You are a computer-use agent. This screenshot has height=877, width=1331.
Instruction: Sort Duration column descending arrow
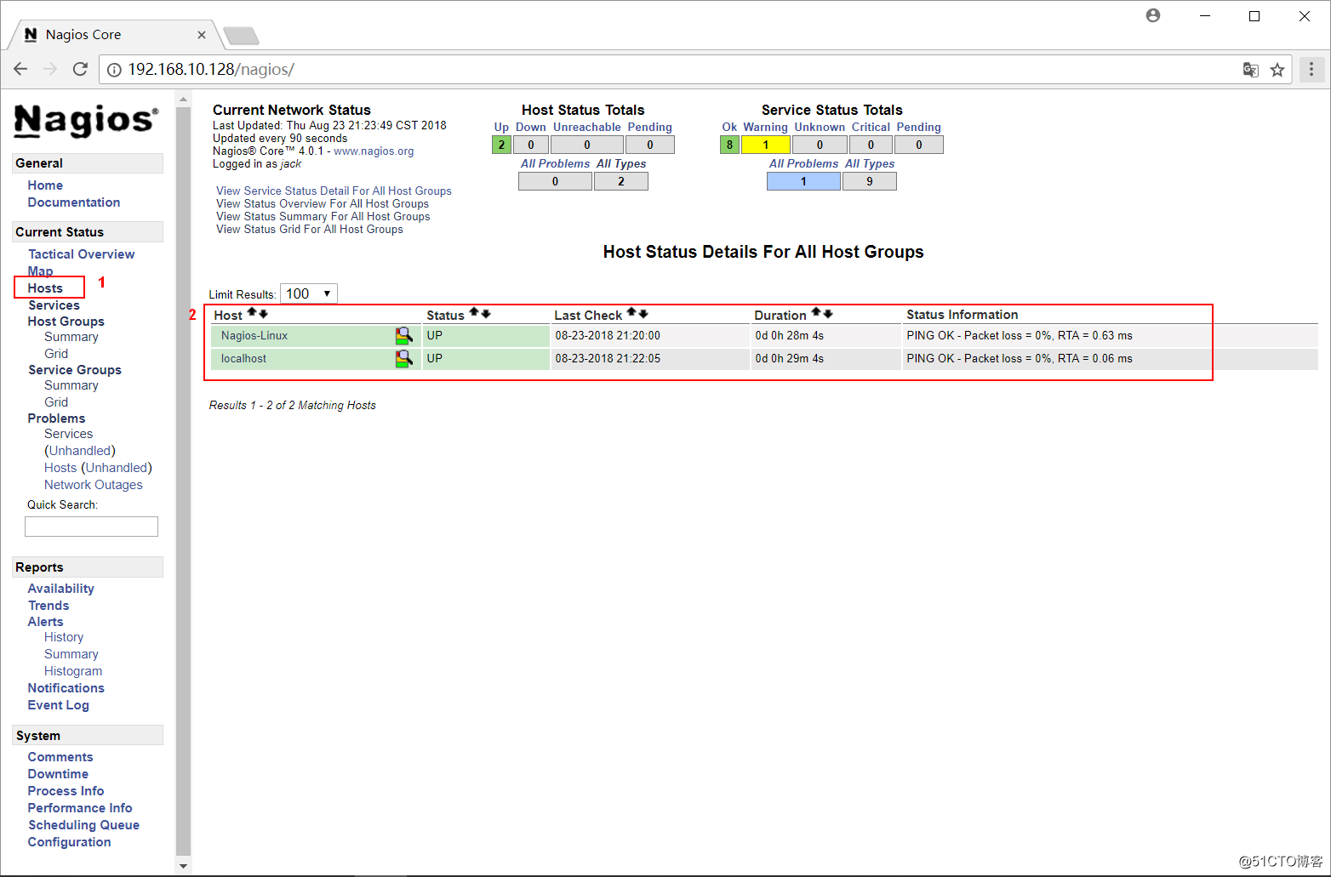coord(828,314)
